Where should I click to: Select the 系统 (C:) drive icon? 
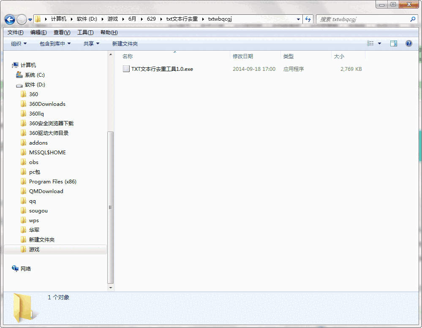[19, 75]
